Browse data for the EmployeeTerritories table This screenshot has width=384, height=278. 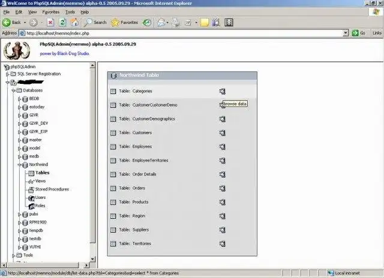[x=222, y=161]
